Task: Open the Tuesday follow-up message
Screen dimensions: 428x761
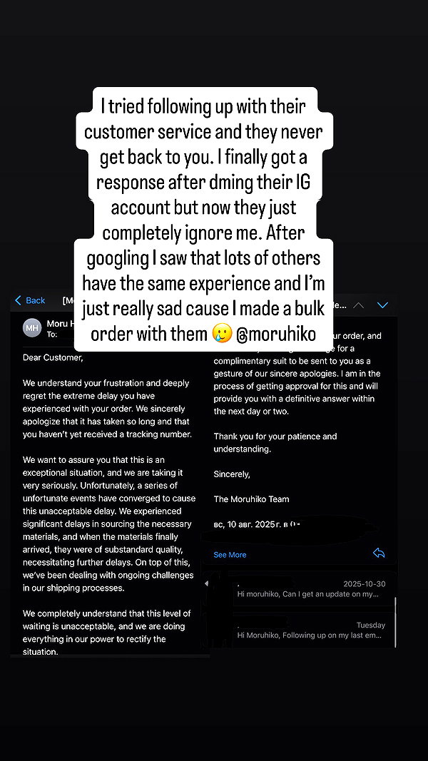Action: click(311, 630)
